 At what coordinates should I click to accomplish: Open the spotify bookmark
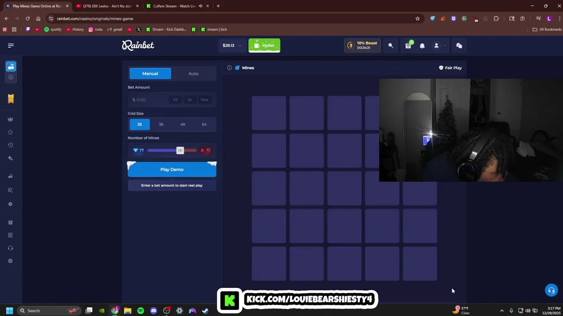tap(53, 29)
